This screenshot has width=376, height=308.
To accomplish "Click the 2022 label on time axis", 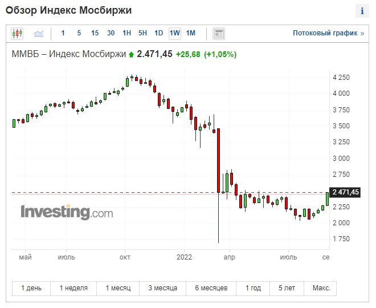I will [184, 257].
